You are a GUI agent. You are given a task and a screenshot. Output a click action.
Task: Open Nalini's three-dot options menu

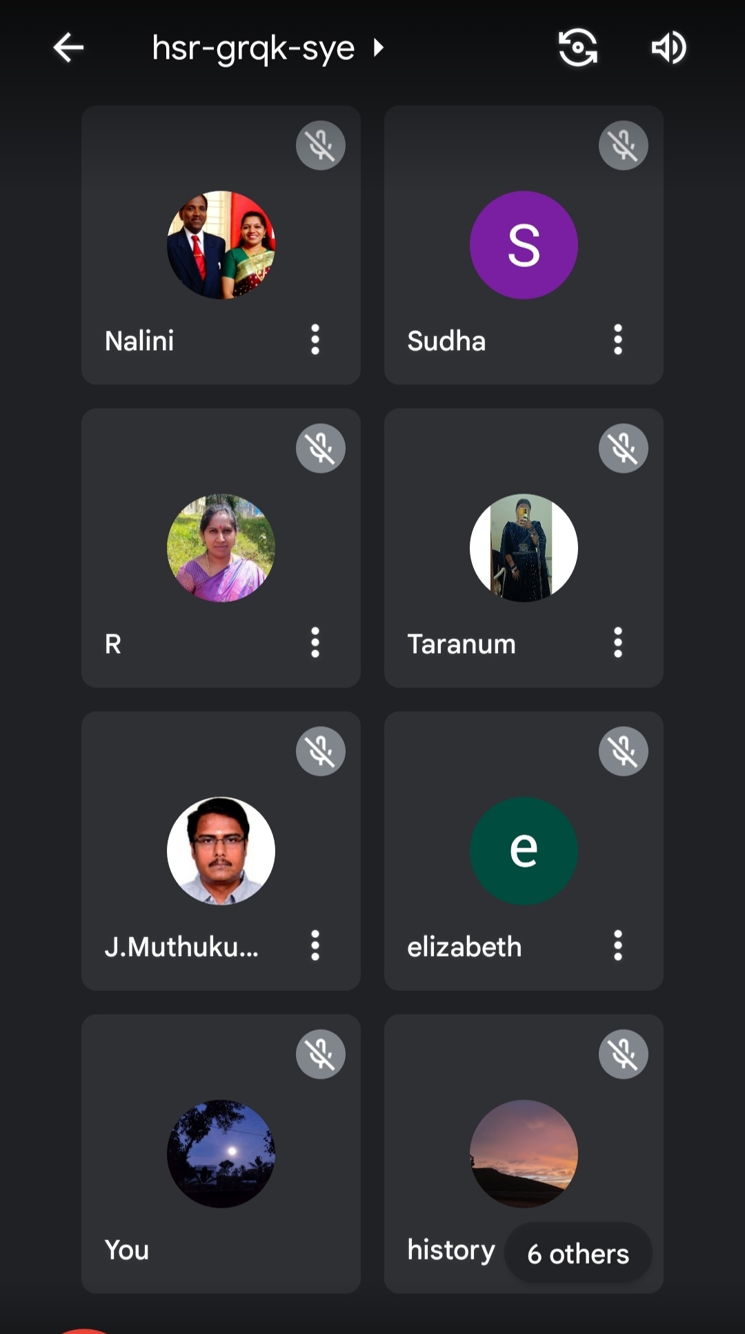pos(315,340)
